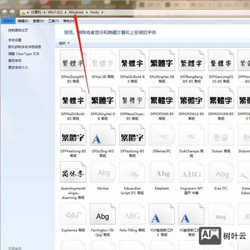Expand the breadcrumb arrow after Windows
Screen dimensions: 250x250
tap(87, 12)
